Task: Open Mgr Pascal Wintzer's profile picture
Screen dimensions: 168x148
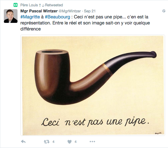Action: (x=10, y=16)
